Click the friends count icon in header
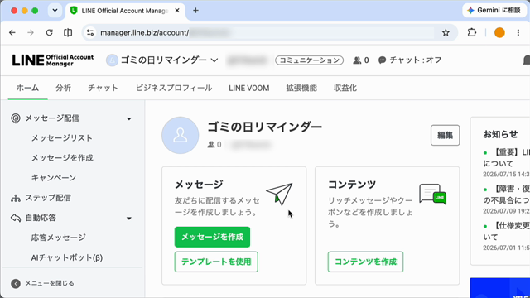Viewport: 530px width, 298px height. (x=357, y=60)
